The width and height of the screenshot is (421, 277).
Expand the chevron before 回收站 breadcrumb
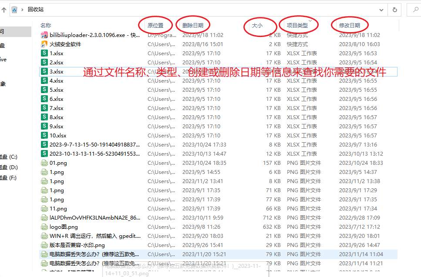tap(23, 10)
